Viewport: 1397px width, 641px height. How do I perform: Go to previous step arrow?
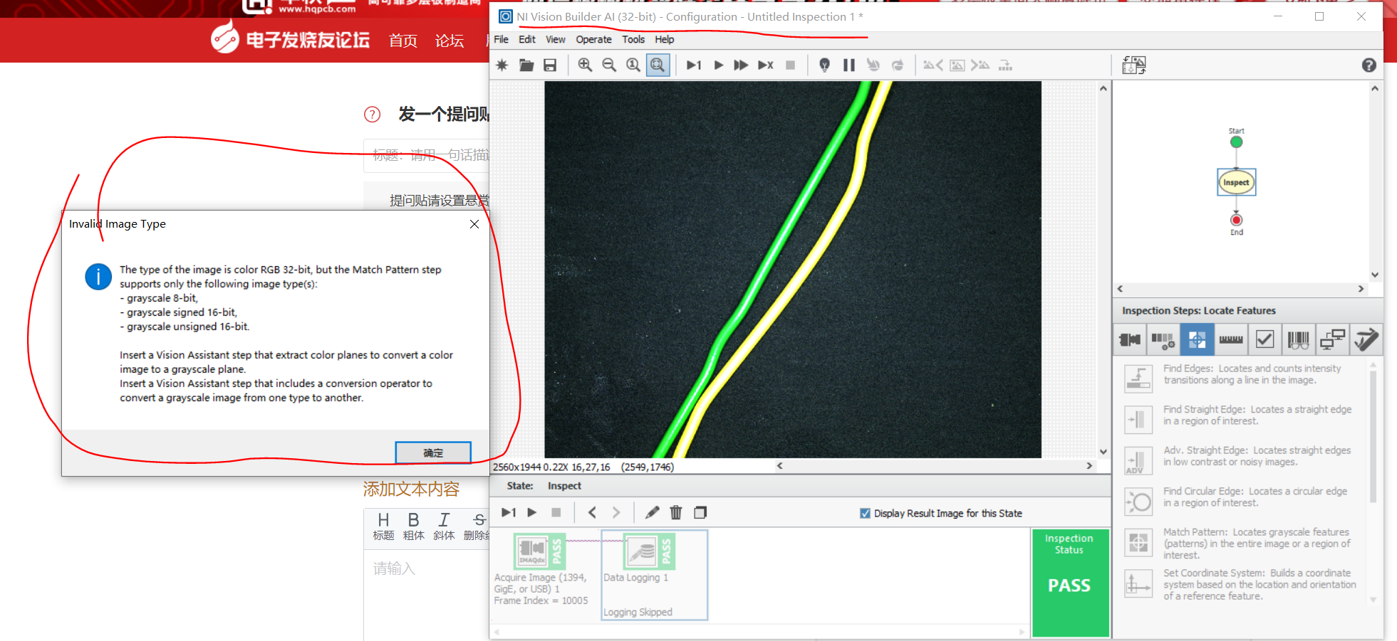592,512
